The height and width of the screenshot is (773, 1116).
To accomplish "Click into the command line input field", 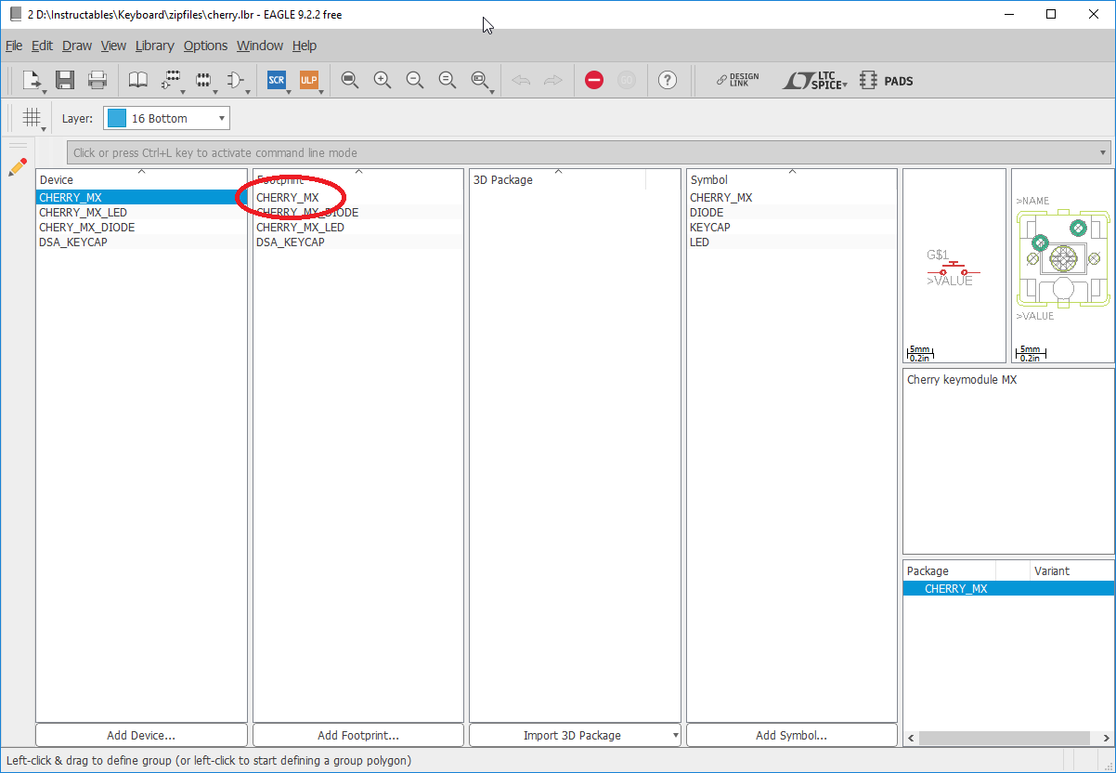I will tap(581, 153).
